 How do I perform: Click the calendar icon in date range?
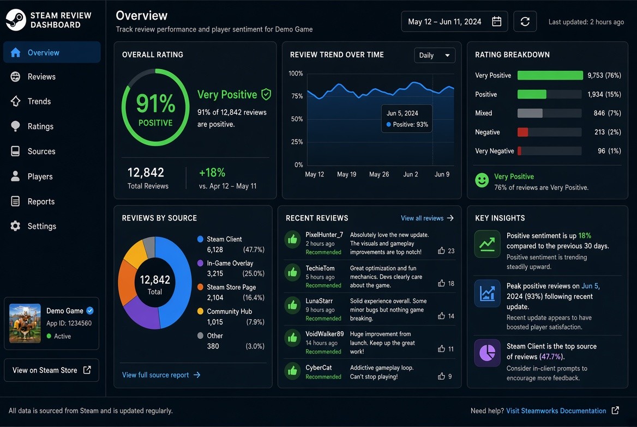[x=496, y=21]
